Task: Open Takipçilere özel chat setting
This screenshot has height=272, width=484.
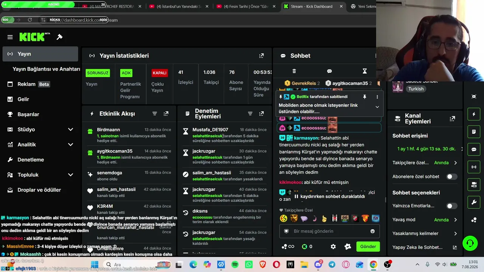Action: point(425,163)
